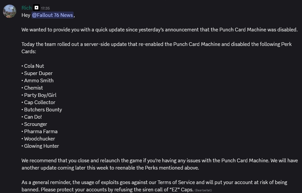The height and width of the screenshot is (193, 302).
Task: Click the Ammo Smith list entry
Action: pyautogui.click(x=38, y=80)
